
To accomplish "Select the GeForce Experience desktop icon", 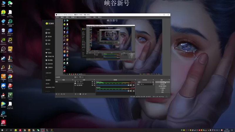I will 3,41.
